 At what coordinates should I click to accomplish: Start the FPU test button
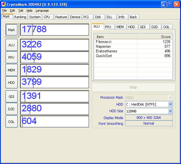pos(11,57)
